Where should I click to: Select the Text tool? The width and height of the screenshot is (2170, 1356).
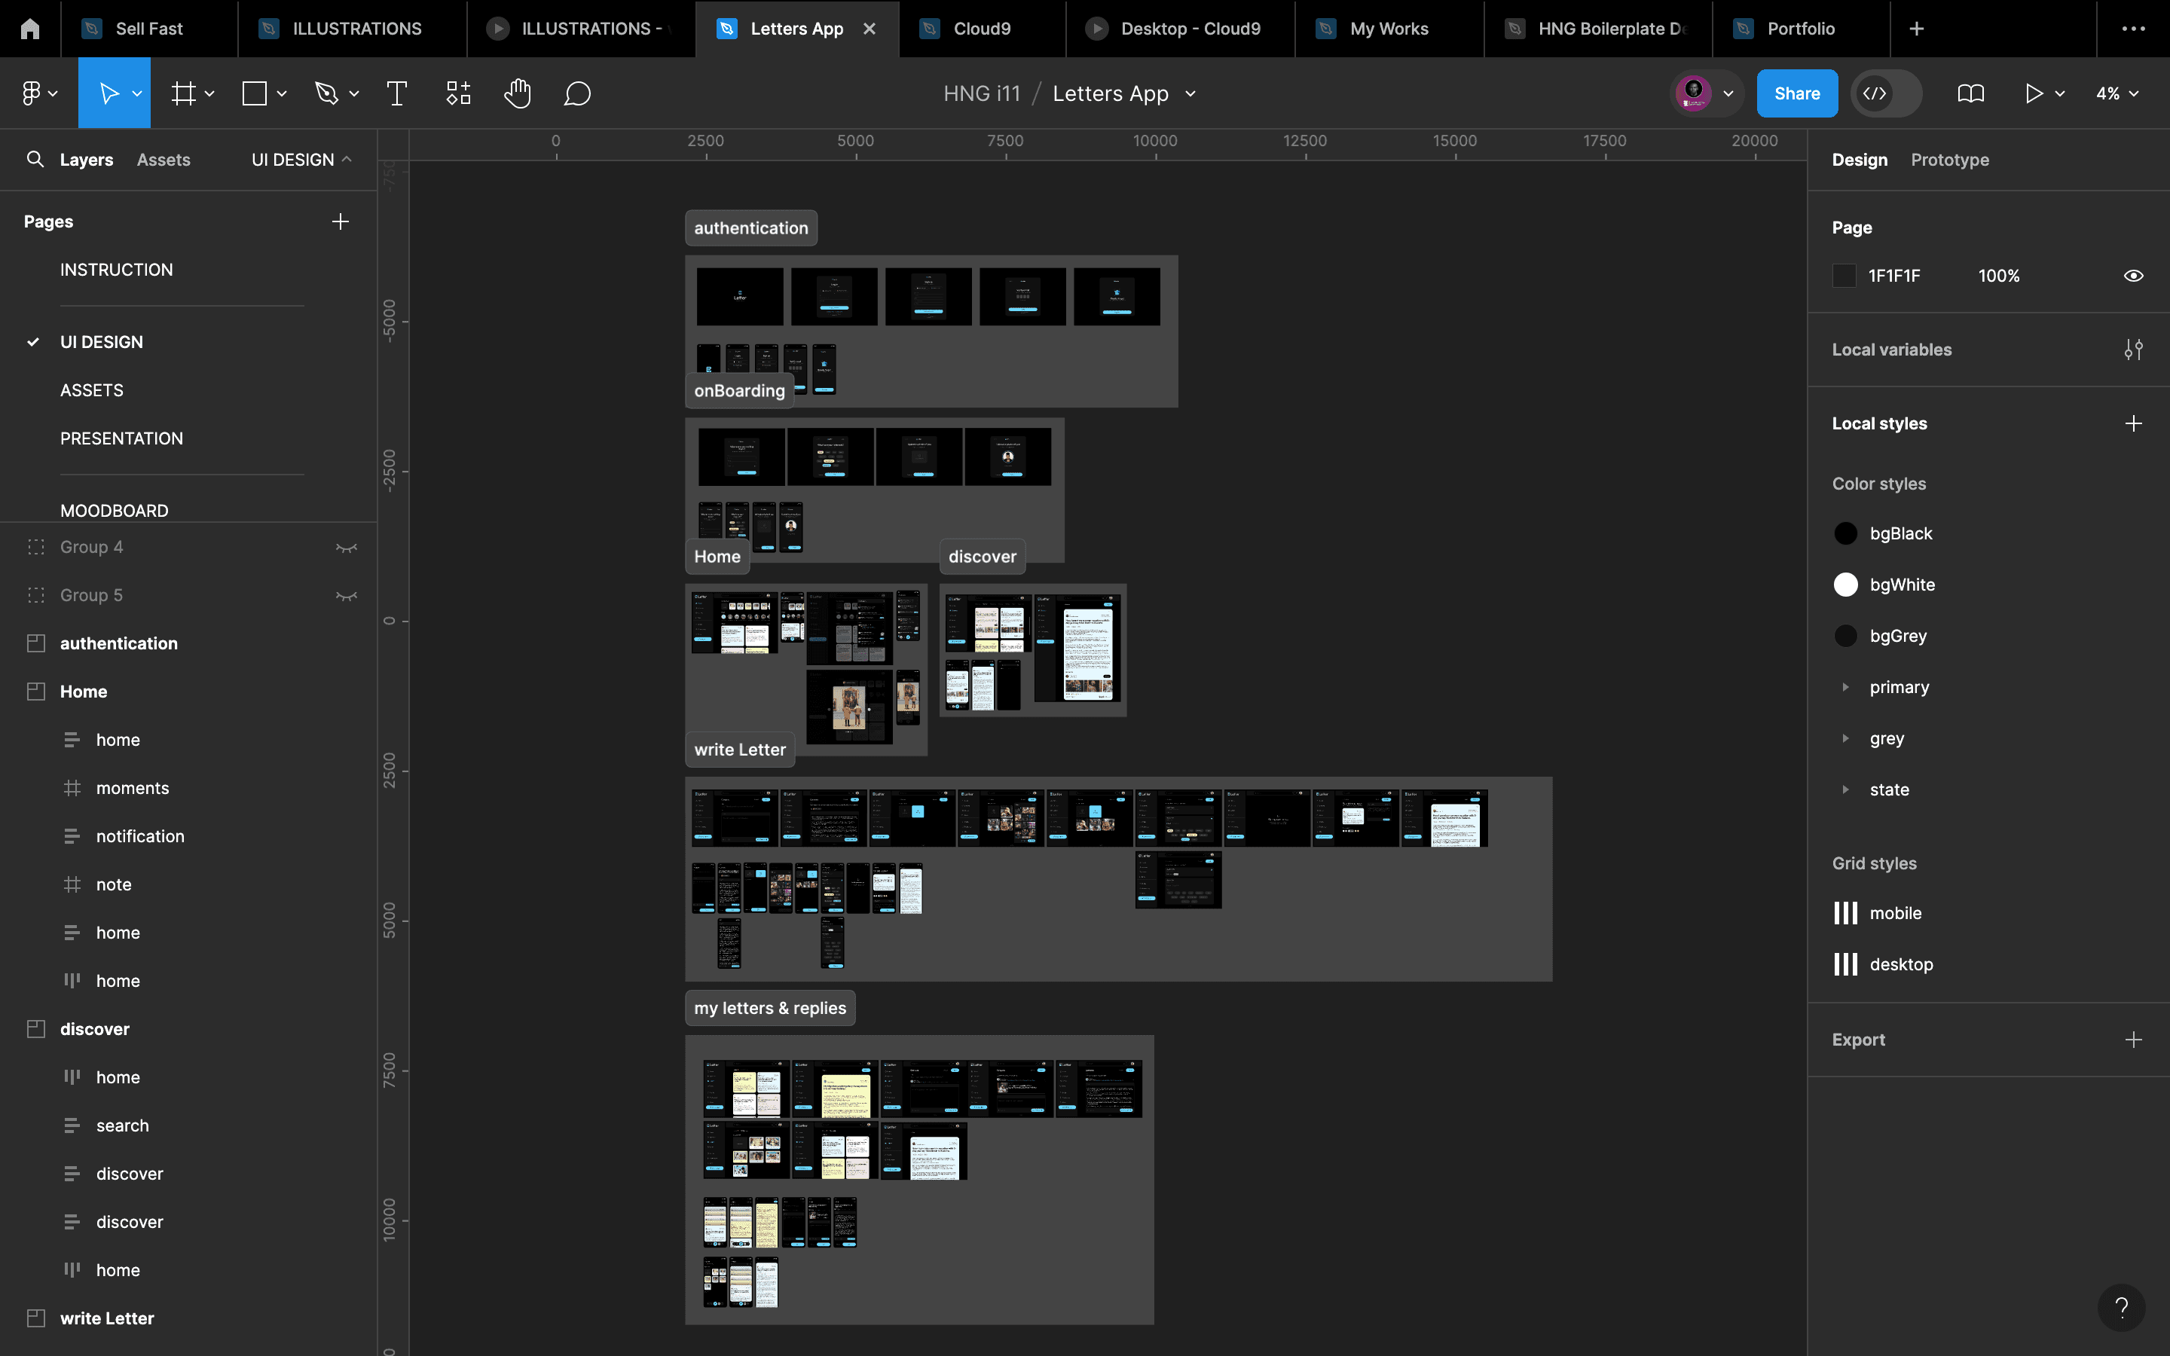click(396, 93)
